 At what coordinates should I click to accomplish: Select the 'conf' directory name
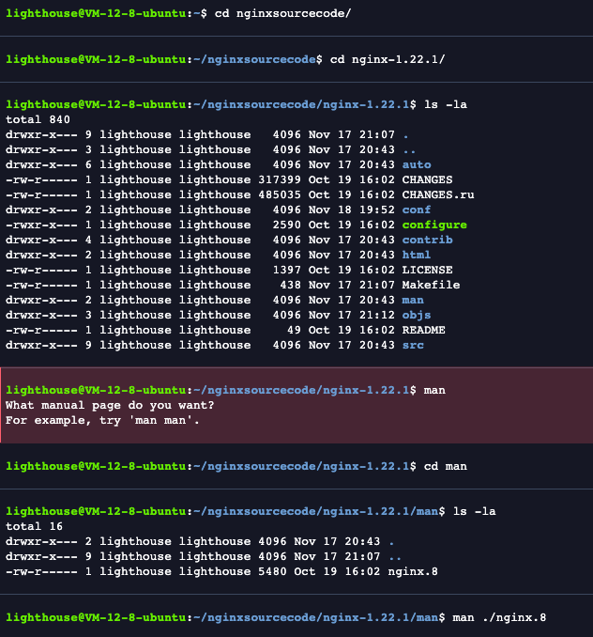coord(417,210)
